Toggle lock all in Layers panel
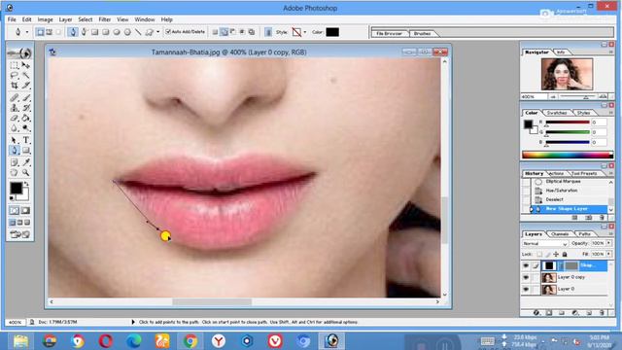 (x=565, y=254)
